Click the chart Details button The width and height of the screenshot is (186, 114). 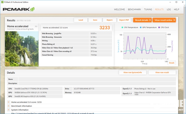click(172, 63)
